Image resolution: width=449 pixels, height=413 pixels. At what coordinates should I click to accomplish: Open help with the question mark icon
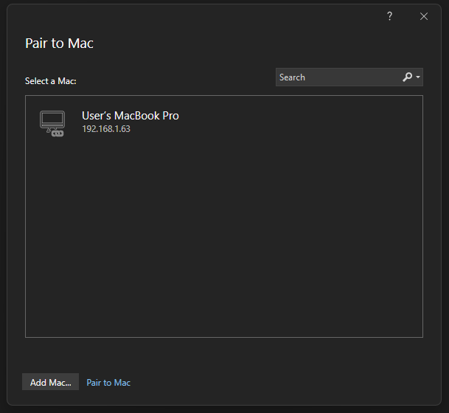pos(389,16)
